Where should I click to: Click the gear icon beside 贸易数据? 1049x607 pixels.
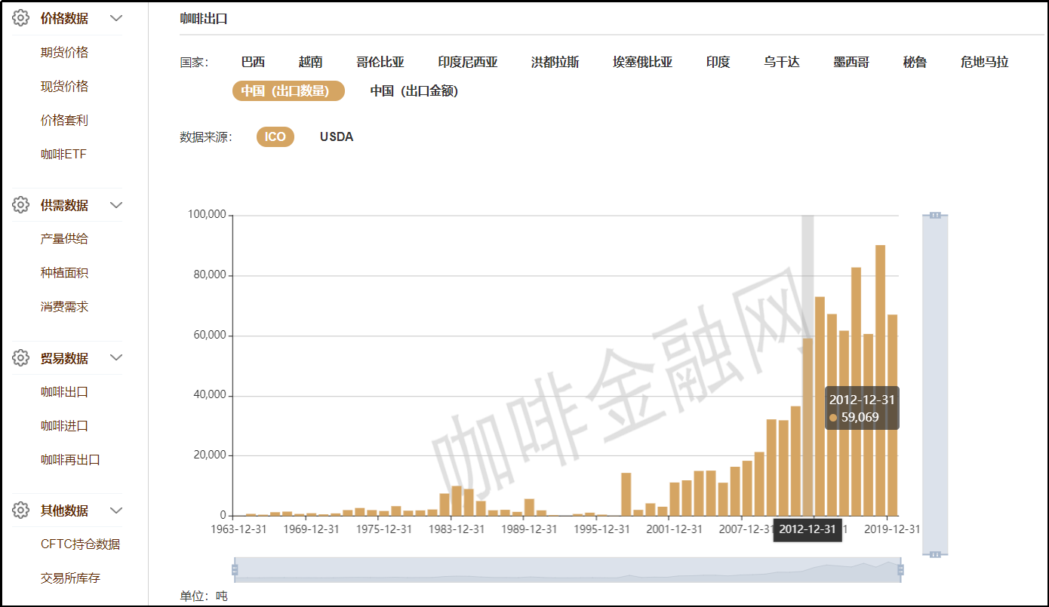(20, 358)
